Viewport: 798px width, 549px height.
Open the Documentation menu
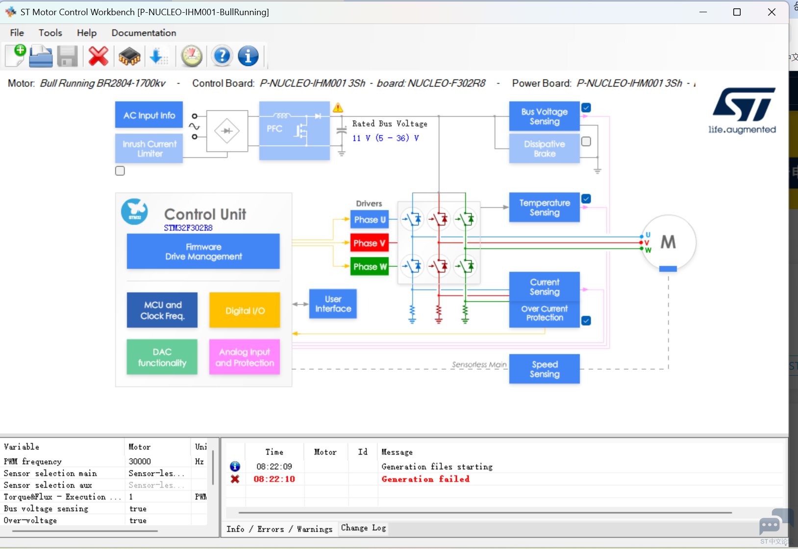(x=144, y=33)
